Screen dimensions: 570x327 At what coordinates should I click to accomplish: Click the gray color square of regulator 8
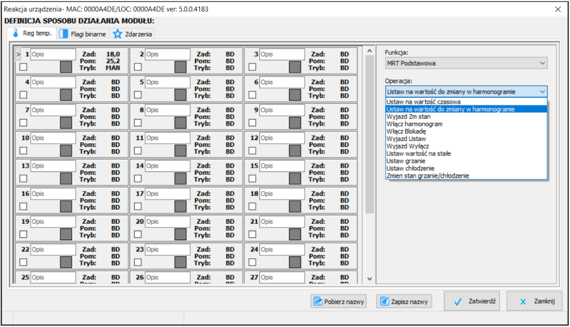181,123
